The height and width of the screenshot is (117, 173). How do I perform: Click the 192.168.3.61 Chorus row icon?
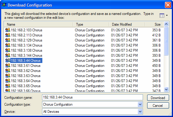(8, 66)
